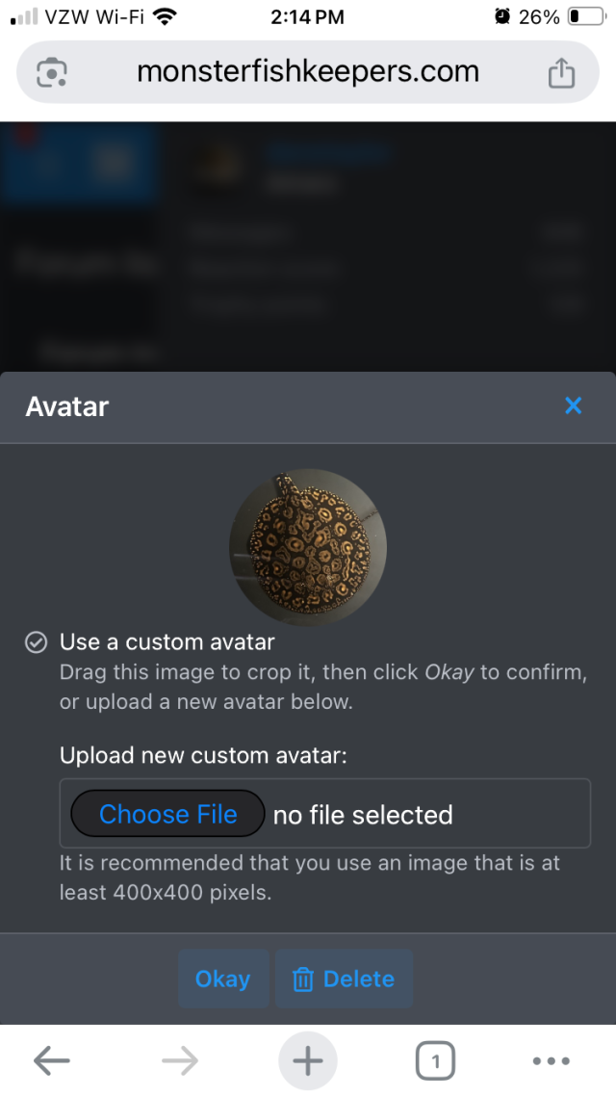The image size is (616, 1097).
Task: Delete the current avatar
Action: tap(344, 979)
